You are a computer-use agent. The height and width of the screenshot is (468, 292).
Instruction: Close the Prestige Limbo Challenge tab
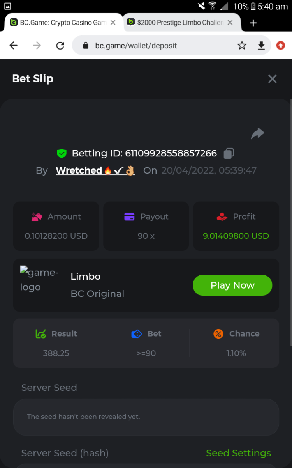click(230, 23)
